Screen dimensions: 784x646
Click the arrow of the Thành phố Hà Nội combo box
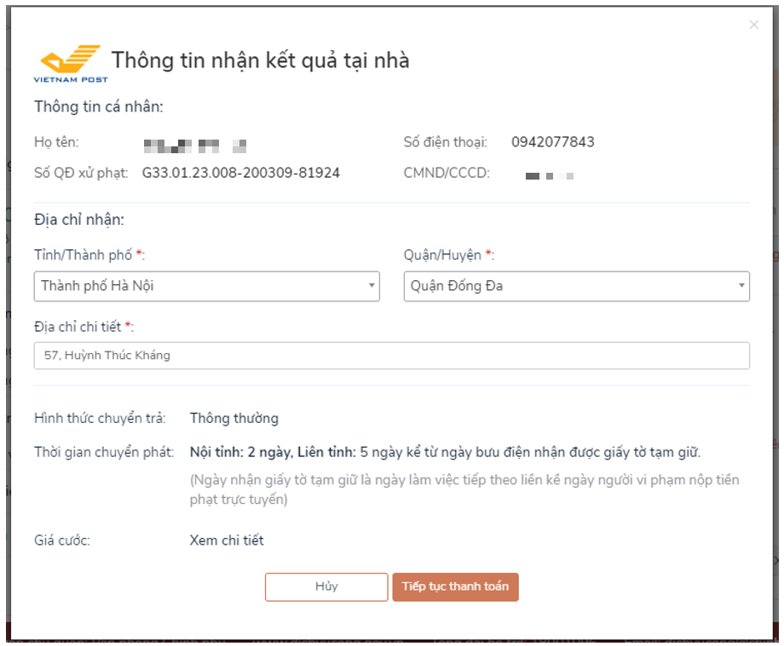pos(371,286)
